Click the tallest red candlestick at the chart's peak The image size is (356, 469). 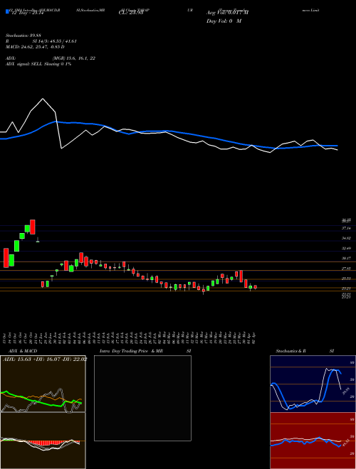click(32, 227)
